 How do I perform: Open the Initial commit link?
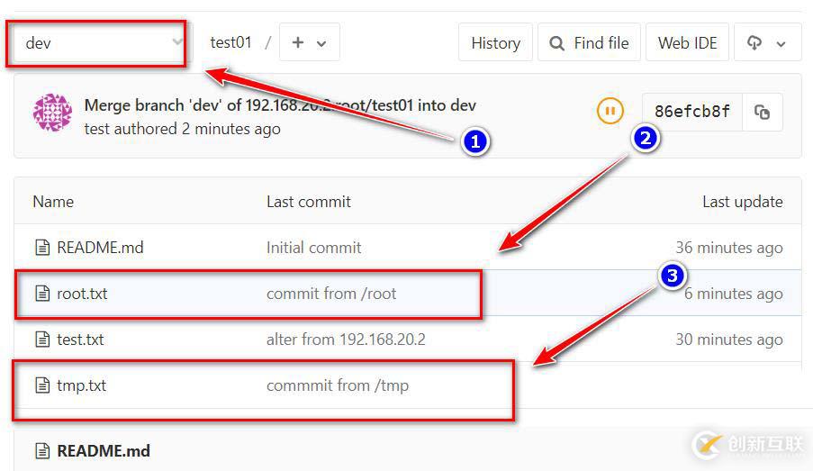pos(313,248)
